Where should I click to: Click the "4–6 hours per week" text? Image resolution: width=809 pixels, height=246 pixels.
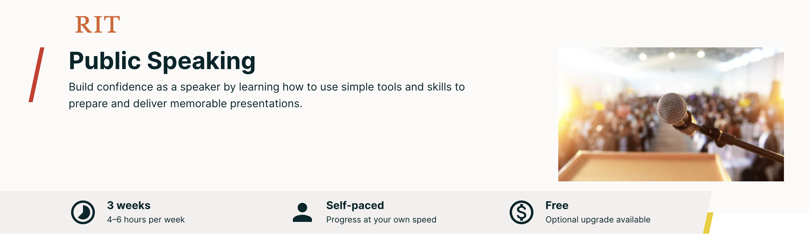[x=146, y=219]
